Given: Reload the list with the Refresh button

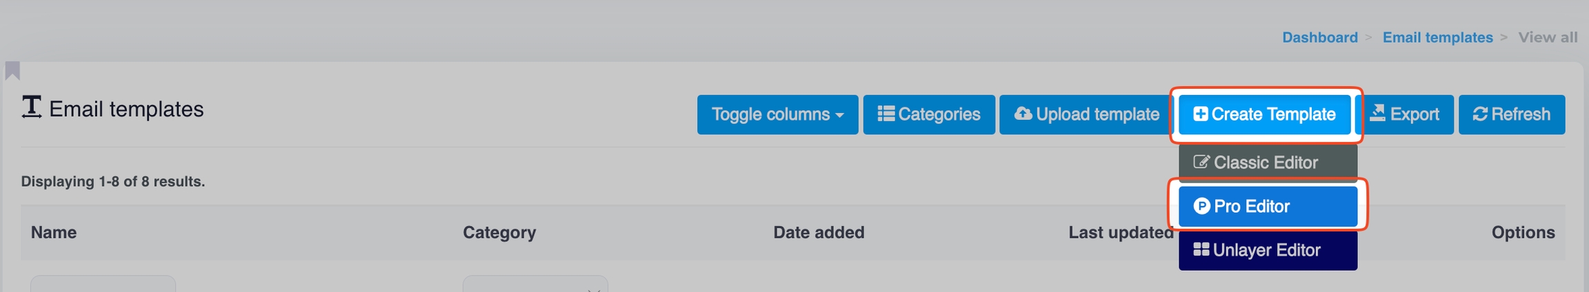Looking at the screenshot, I should click(1511, 114).
